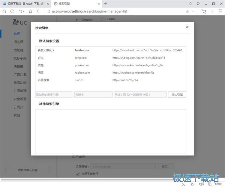Click the 恢复成默认设置 button
This screenshot has width=225, height=187.
coord(28,170)
